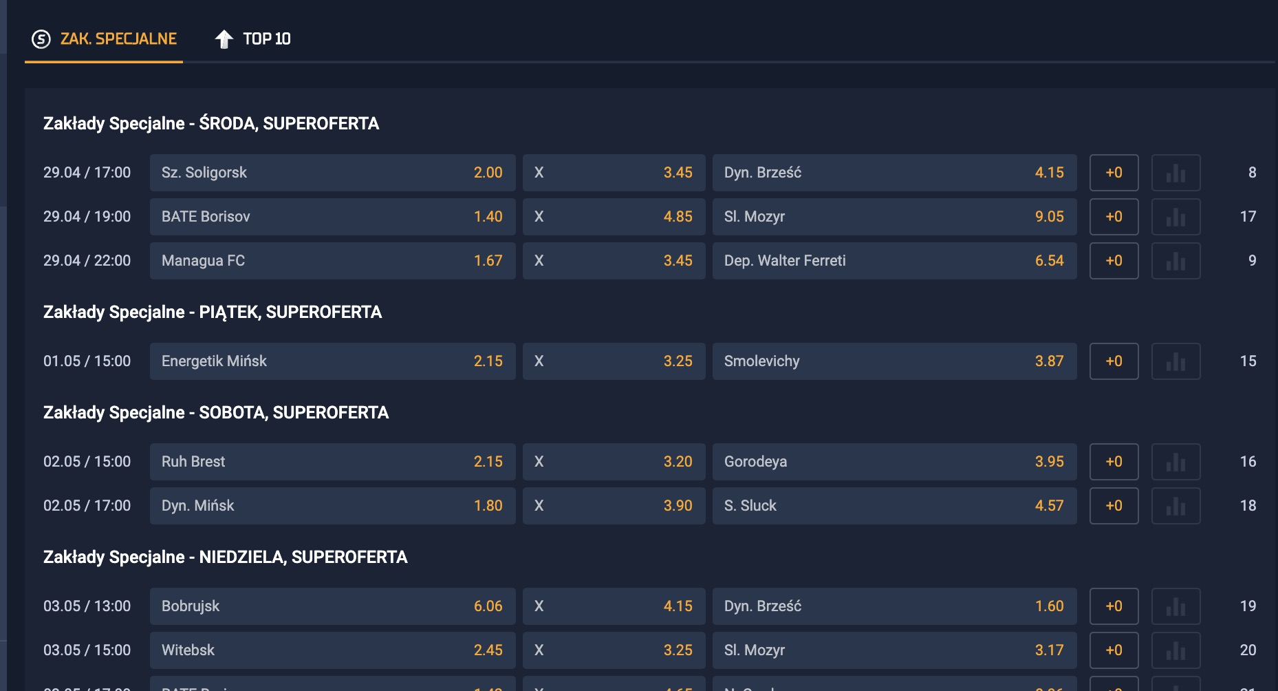The height and width of the screenshot is (691, 1278).
Task: Choose Sl. Mozyr odds 9.05
Action: click(x=894, y=217)
